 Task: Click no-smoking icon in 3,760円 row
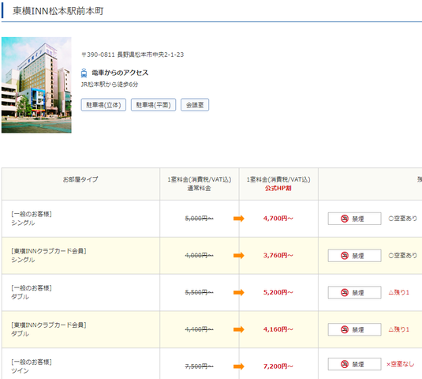[345, 255]
